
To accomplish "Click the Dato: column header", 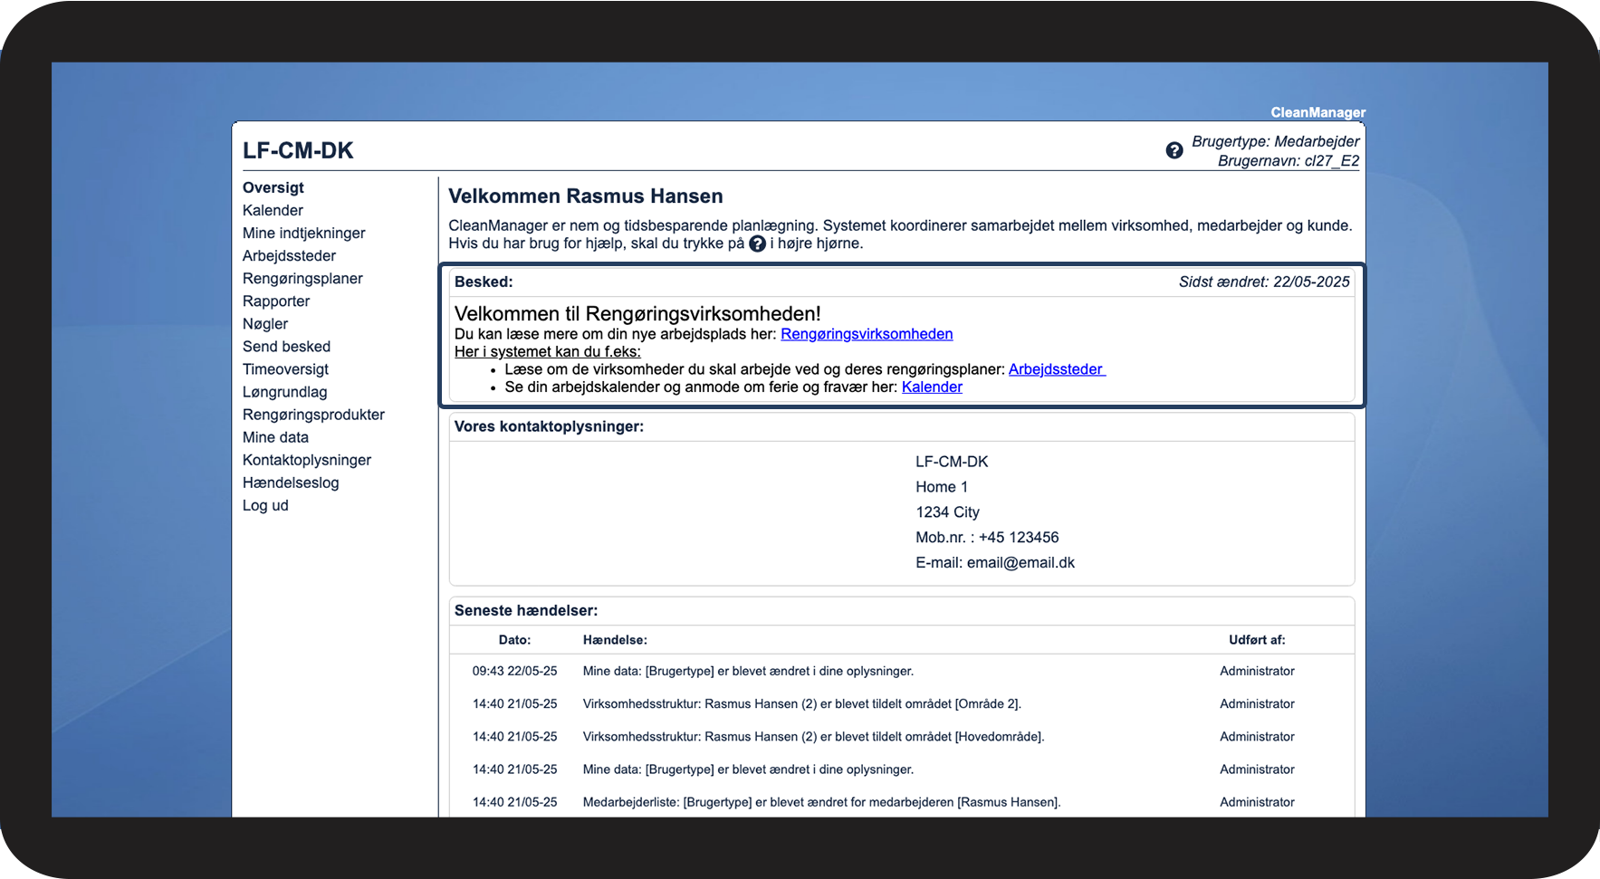I will [514, 639].
